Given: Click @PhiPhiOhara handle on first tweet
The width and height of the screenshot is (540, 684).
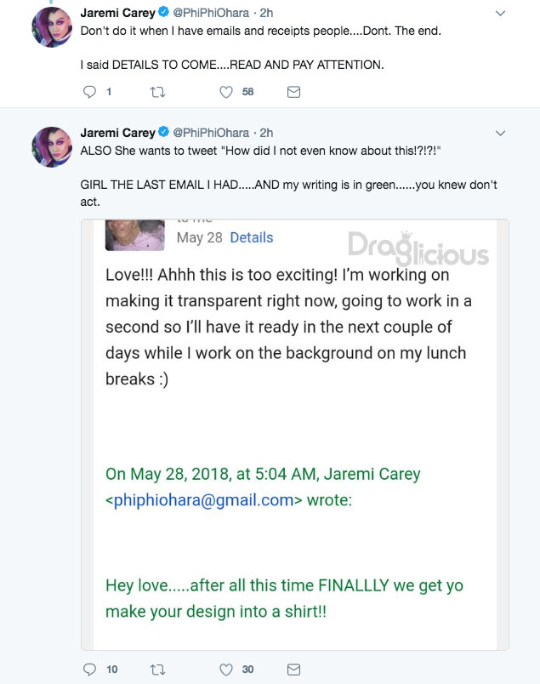Looking at the screenshot, I should point(211,14).
